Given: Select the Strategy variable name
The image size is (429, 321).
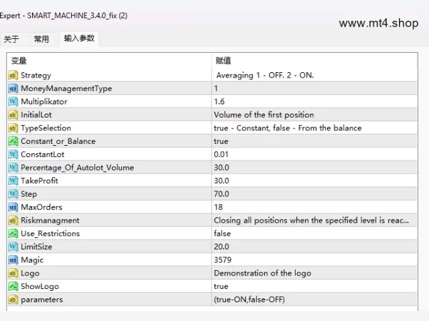Looking at the screenshot, I should pyautogui.click(x=36, y=76).
